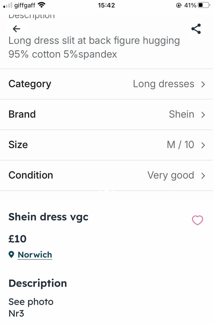213x324 pixels.
Task: Tap the battery icon in status bar
Action: 204,5
